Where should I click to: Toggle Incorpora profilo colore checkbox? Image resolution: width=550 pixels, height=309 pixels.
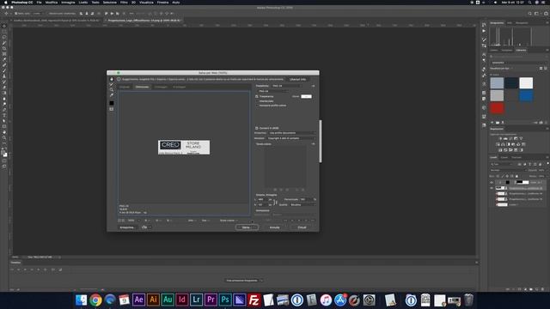[x=257, y=106]
